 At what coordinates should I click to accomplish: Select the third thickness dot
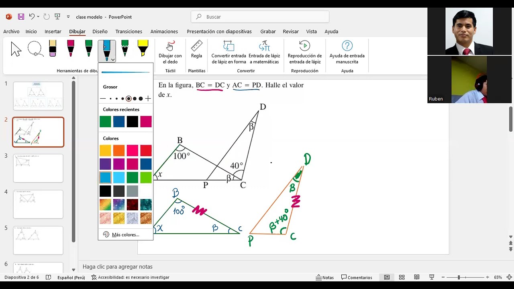pos(122,99)
